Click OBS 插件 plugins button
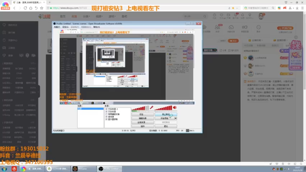This screenshot has width=306, height=172. click(x=143, y=127)
